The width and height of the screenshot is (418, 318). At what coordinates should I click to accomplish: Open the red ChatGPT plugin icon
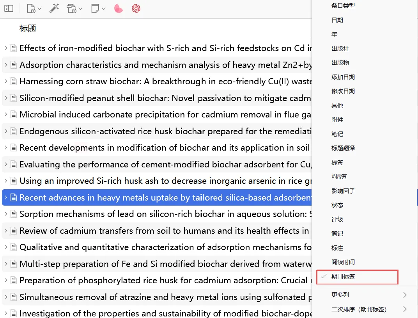click(136, 9)
